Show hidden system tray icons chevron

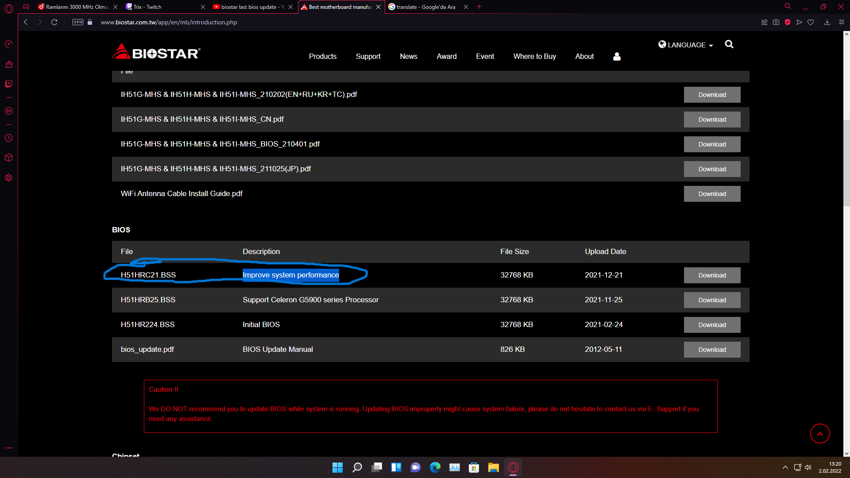click(785, 467)
